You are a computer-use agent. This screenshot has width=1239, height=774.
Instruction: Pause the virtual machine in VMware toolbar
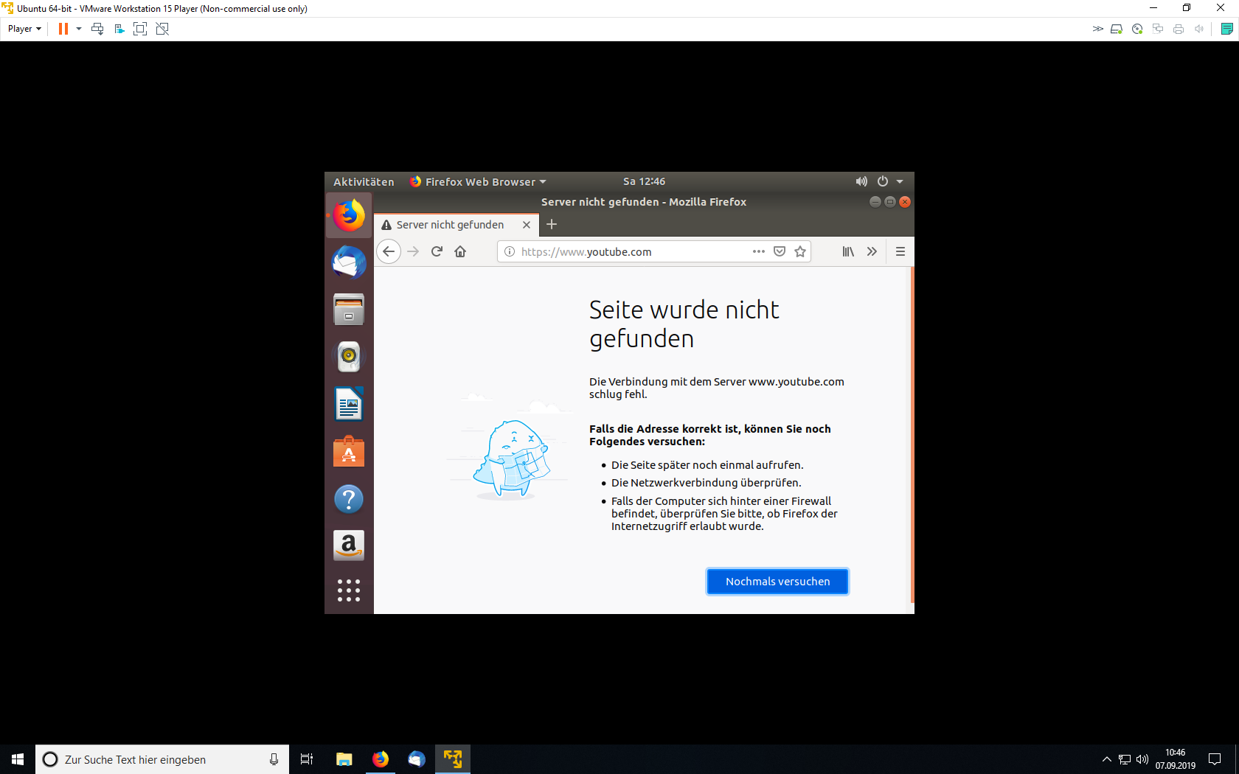click(x=63, y=29)
